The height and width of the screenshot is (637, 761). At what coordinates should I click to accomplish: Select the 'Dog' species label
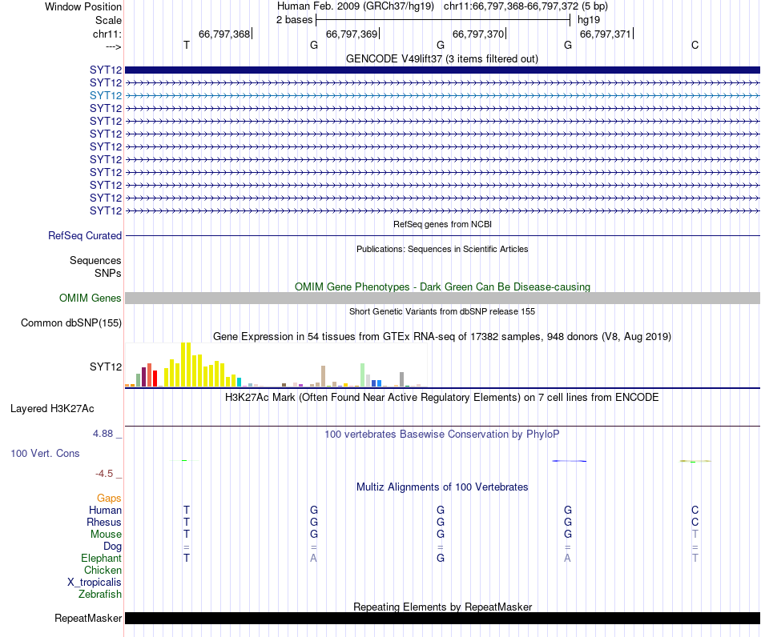coord(112,547)
